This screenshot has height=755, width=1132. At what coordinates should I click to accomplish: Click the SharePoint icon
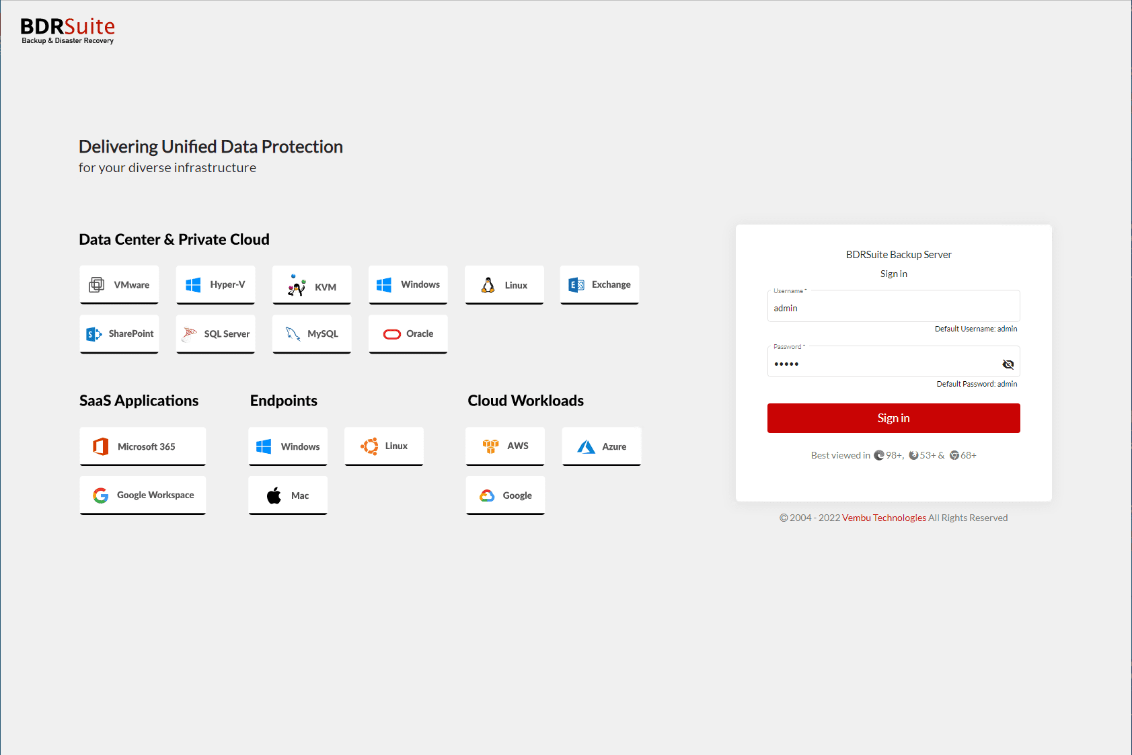(94, 334)
